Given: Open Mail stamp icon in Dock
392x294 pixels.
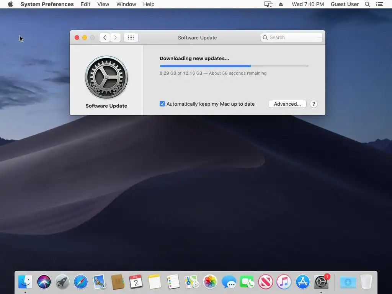Looking at the screenshot, I should coord(99,282).
